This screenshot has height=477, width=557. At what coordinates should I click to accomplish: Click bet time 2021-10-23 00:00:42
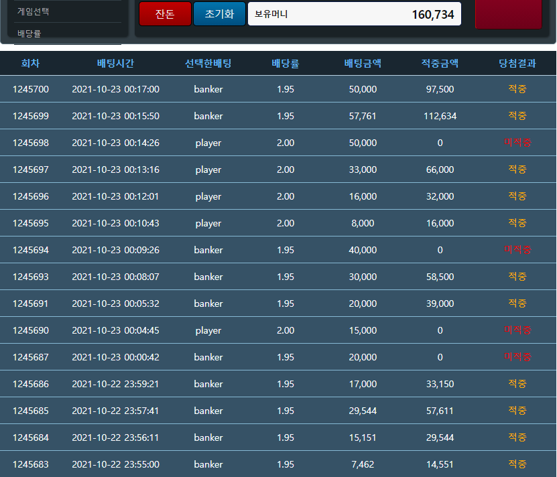pyautogui.click(x=115, y=357)
